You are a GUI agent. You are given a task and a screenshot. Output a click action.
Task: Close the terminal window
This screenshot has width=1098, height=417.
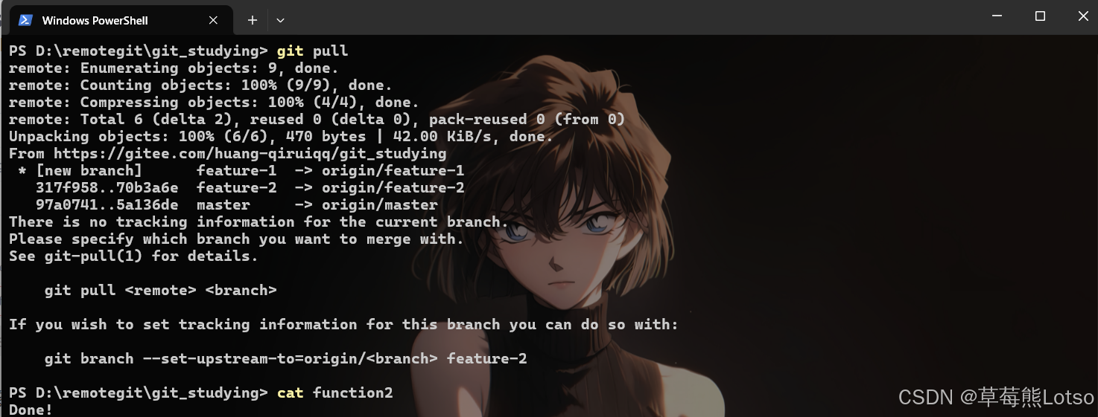[1082, 16]
